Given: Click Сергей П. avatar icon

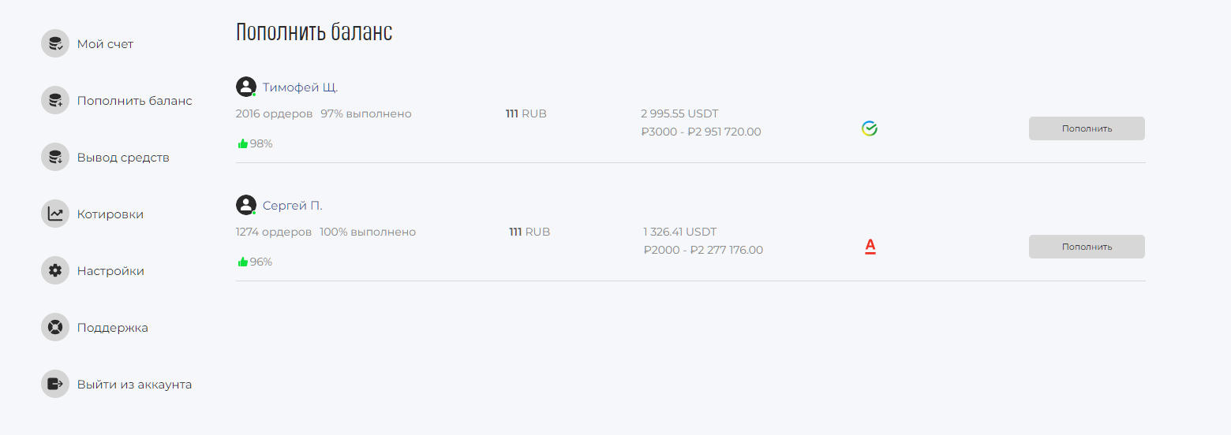Looking at the screenshot, I should tap(246, 205).
